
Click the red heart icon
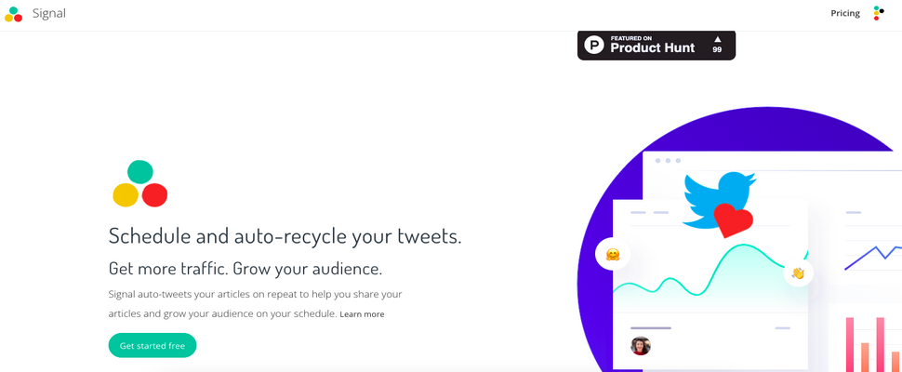coord(733,220)
